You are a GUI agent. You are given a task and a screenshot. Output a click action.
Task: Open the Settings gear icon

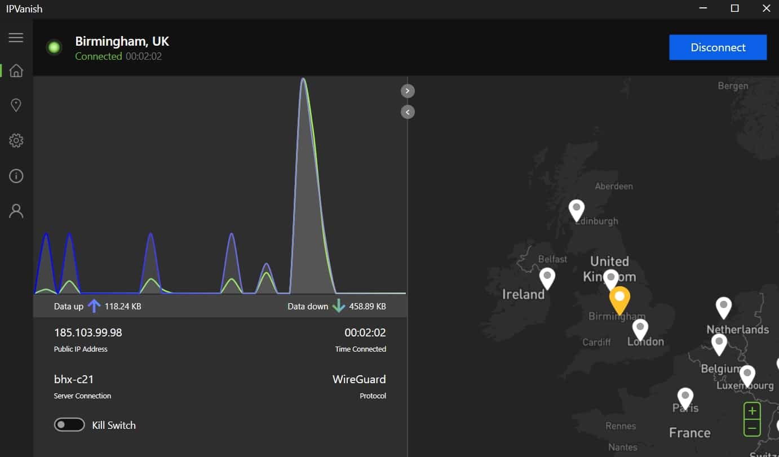pos(16,140)
